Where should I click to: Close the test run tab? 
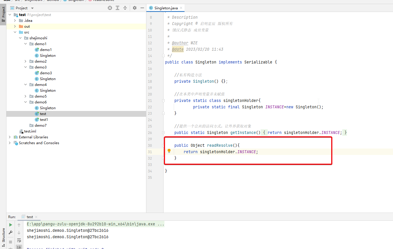(x=36, y=217)
